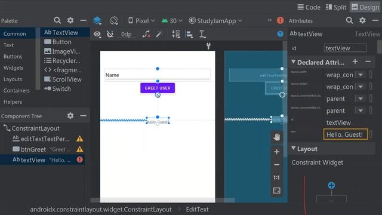Edit the id field textView
The height and width of the screenshot is (215, 382).
pos(345,48)
